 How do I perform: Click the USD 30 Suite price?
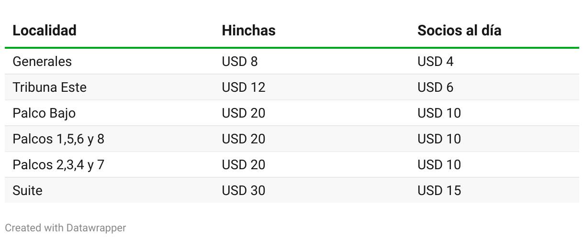coord(243,191)
